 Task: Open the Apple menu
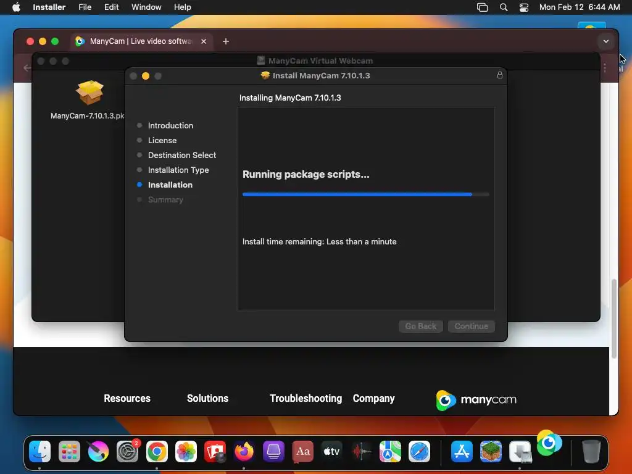[x=16, y=7]
